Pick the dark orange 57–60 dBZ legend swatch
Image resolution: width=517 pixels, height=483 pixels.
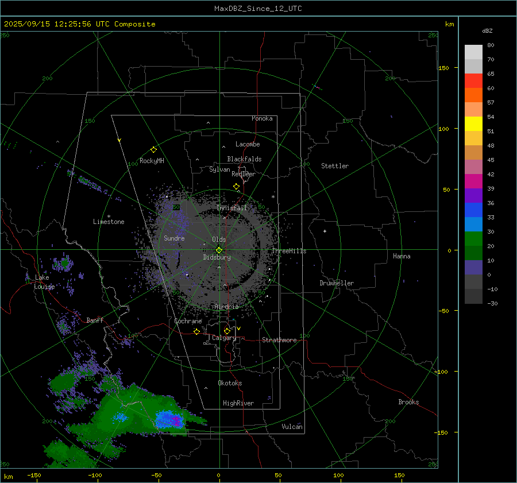[473, 95]
